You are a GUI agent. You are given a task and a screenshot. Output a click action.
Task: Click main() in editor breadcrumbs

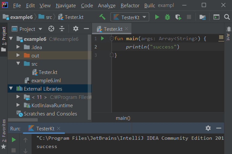click(x=123, y=118)
